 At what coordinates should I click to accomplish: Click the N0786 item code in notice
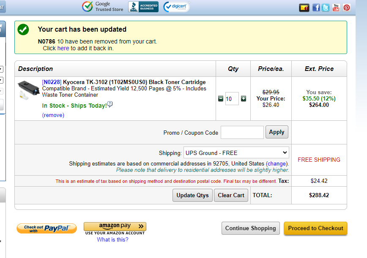tap(47, 41)
